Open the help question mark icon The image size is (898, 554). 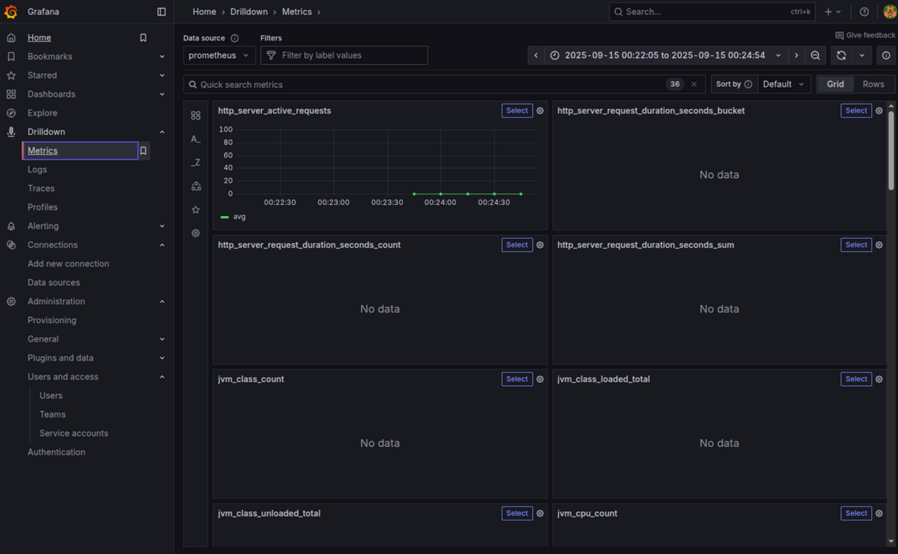[x=864, y=12]
